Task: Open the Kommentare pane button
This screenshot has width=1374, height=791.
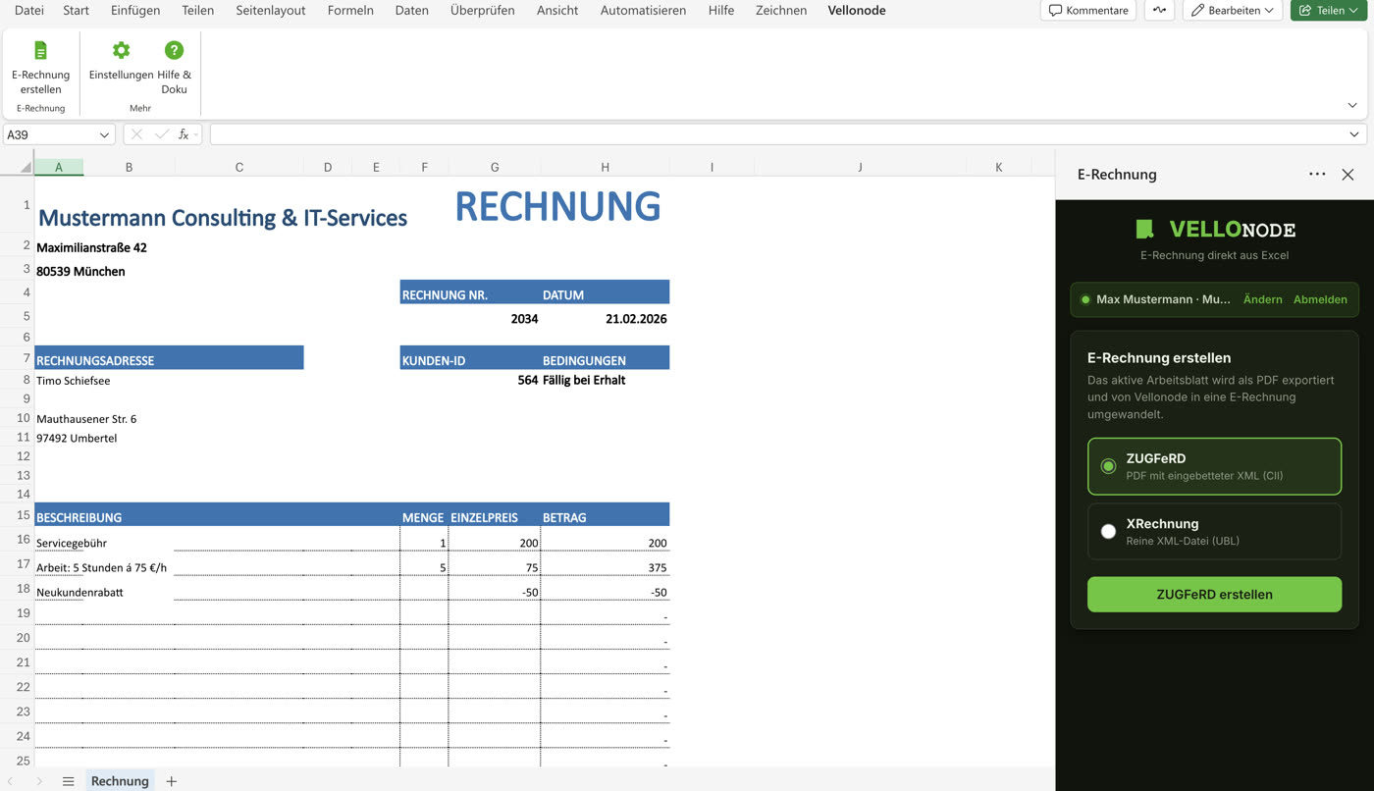Action: [x=1088, y=11]
